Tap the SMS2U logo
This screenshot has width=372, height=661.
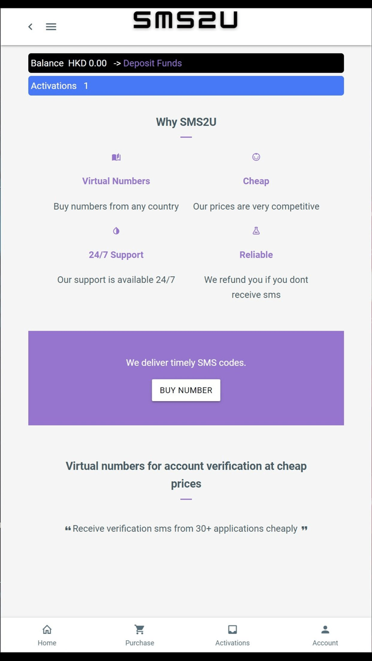click(185, 21)
